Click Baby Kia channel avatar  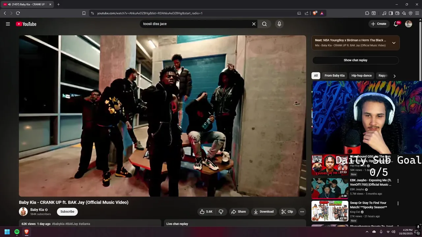(x=23, y=212)
